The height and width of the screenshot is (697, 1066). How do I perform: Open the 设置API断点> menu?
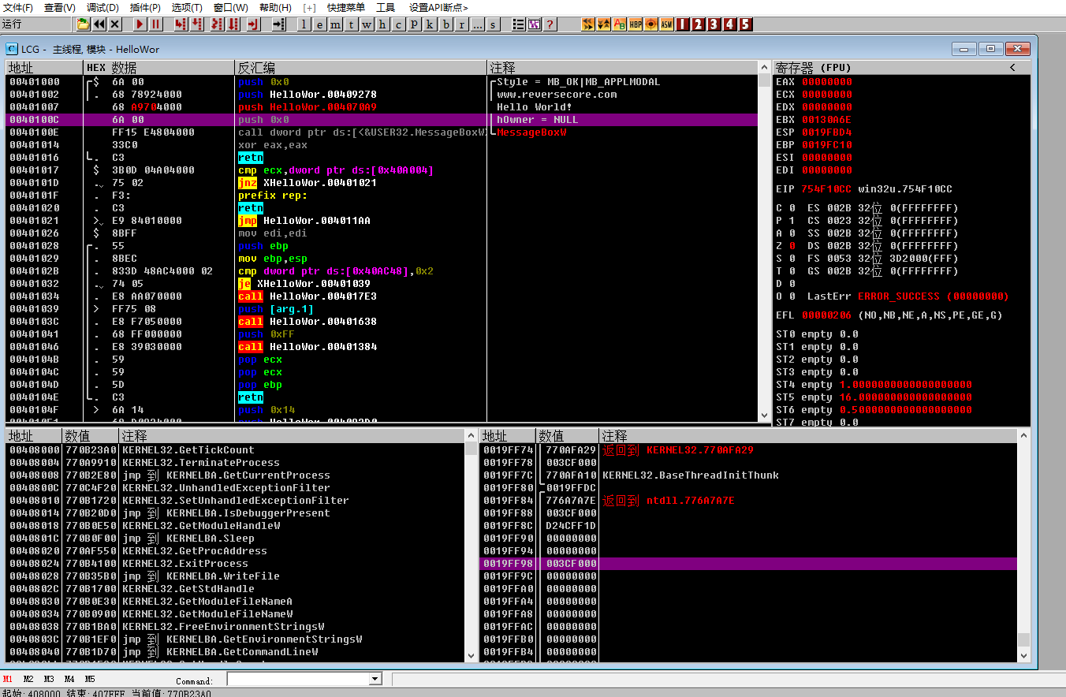[x=438, y=7]
